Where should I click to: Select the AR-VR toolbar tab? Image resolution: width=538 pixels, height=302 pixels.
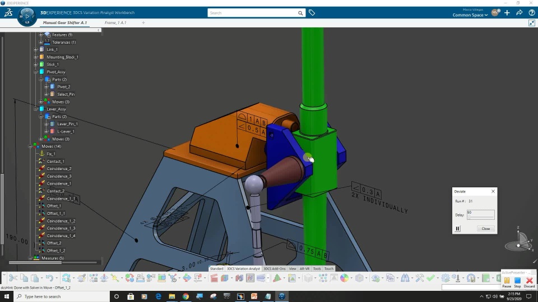304,269
